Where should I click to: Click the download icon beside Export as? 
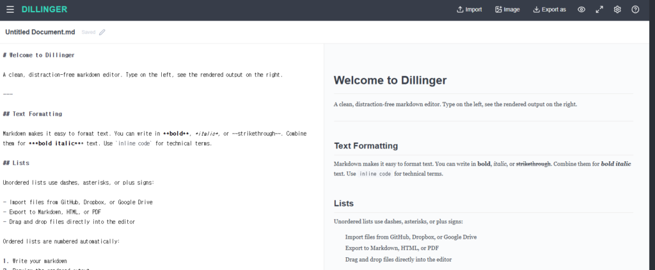pos(537,10)
